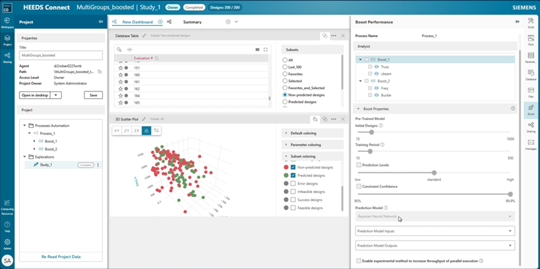Open the Messages envelope icon
Image resolution: width=540 pixels, height=269 pixels.
pos(531,144)
